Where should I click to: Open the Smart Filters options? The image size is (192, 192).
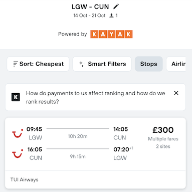pyautogui.click(x=102, y=64)
